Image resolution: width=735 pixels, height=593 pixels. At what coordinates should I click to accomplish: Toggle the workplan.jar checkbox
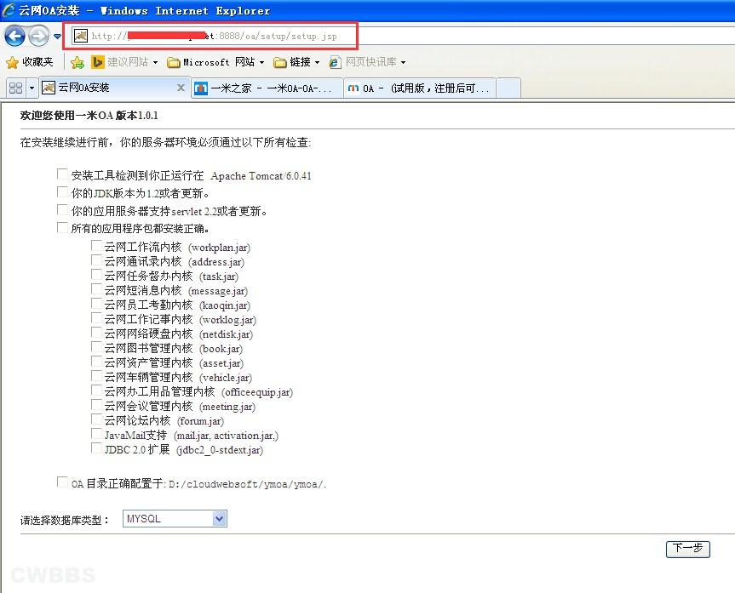[96, 246]
